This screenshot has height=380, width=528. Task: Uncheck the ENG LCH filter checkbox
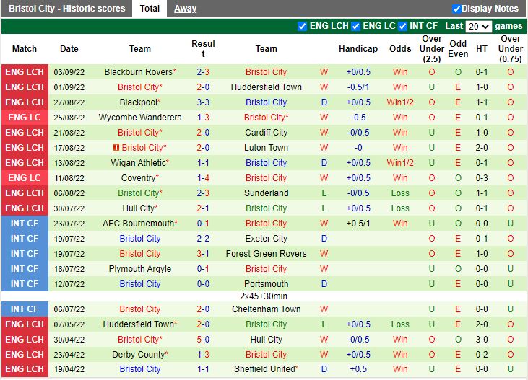302,26
